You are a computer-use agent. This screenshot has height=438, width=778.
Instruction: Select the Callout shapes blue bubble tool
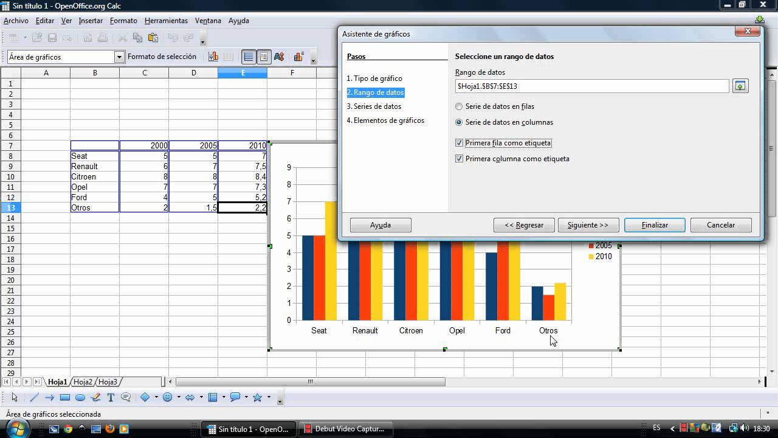(x=235, y=397)
